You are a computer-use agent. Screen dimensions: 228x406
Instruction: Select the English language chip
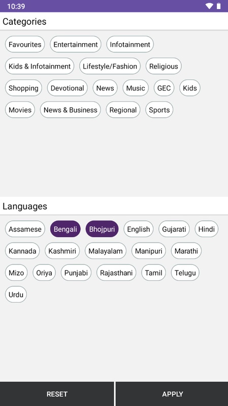139,229
